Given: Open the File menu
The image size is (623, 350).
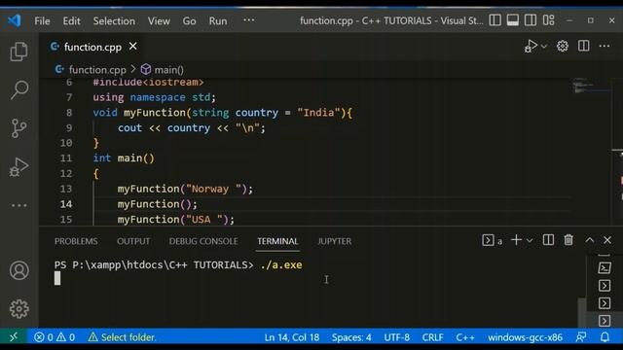Looking at the screenshot, I should pyautogui.click(x=42, y=20).
